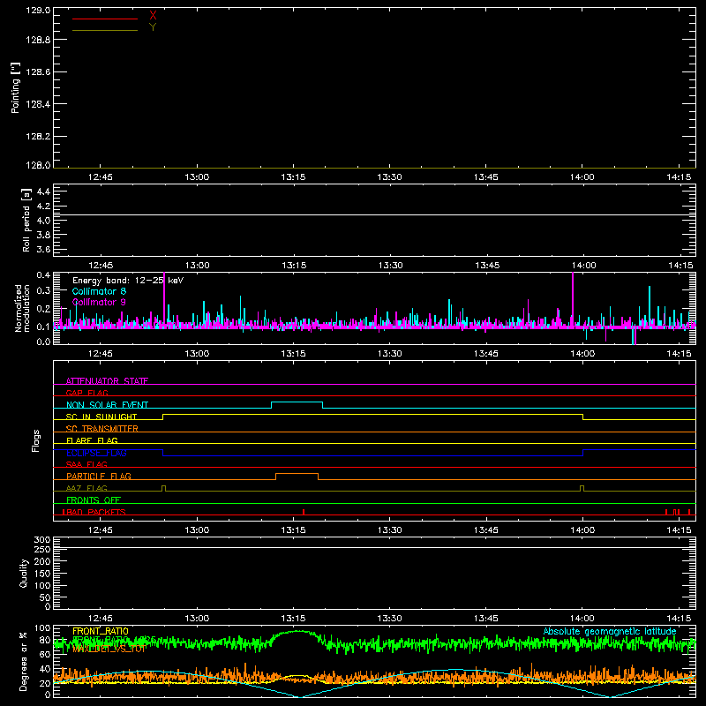This screenshot has width=706, height=706.
Task: Click the green FRONTS_OFF label
Action: tap(94, 499)
